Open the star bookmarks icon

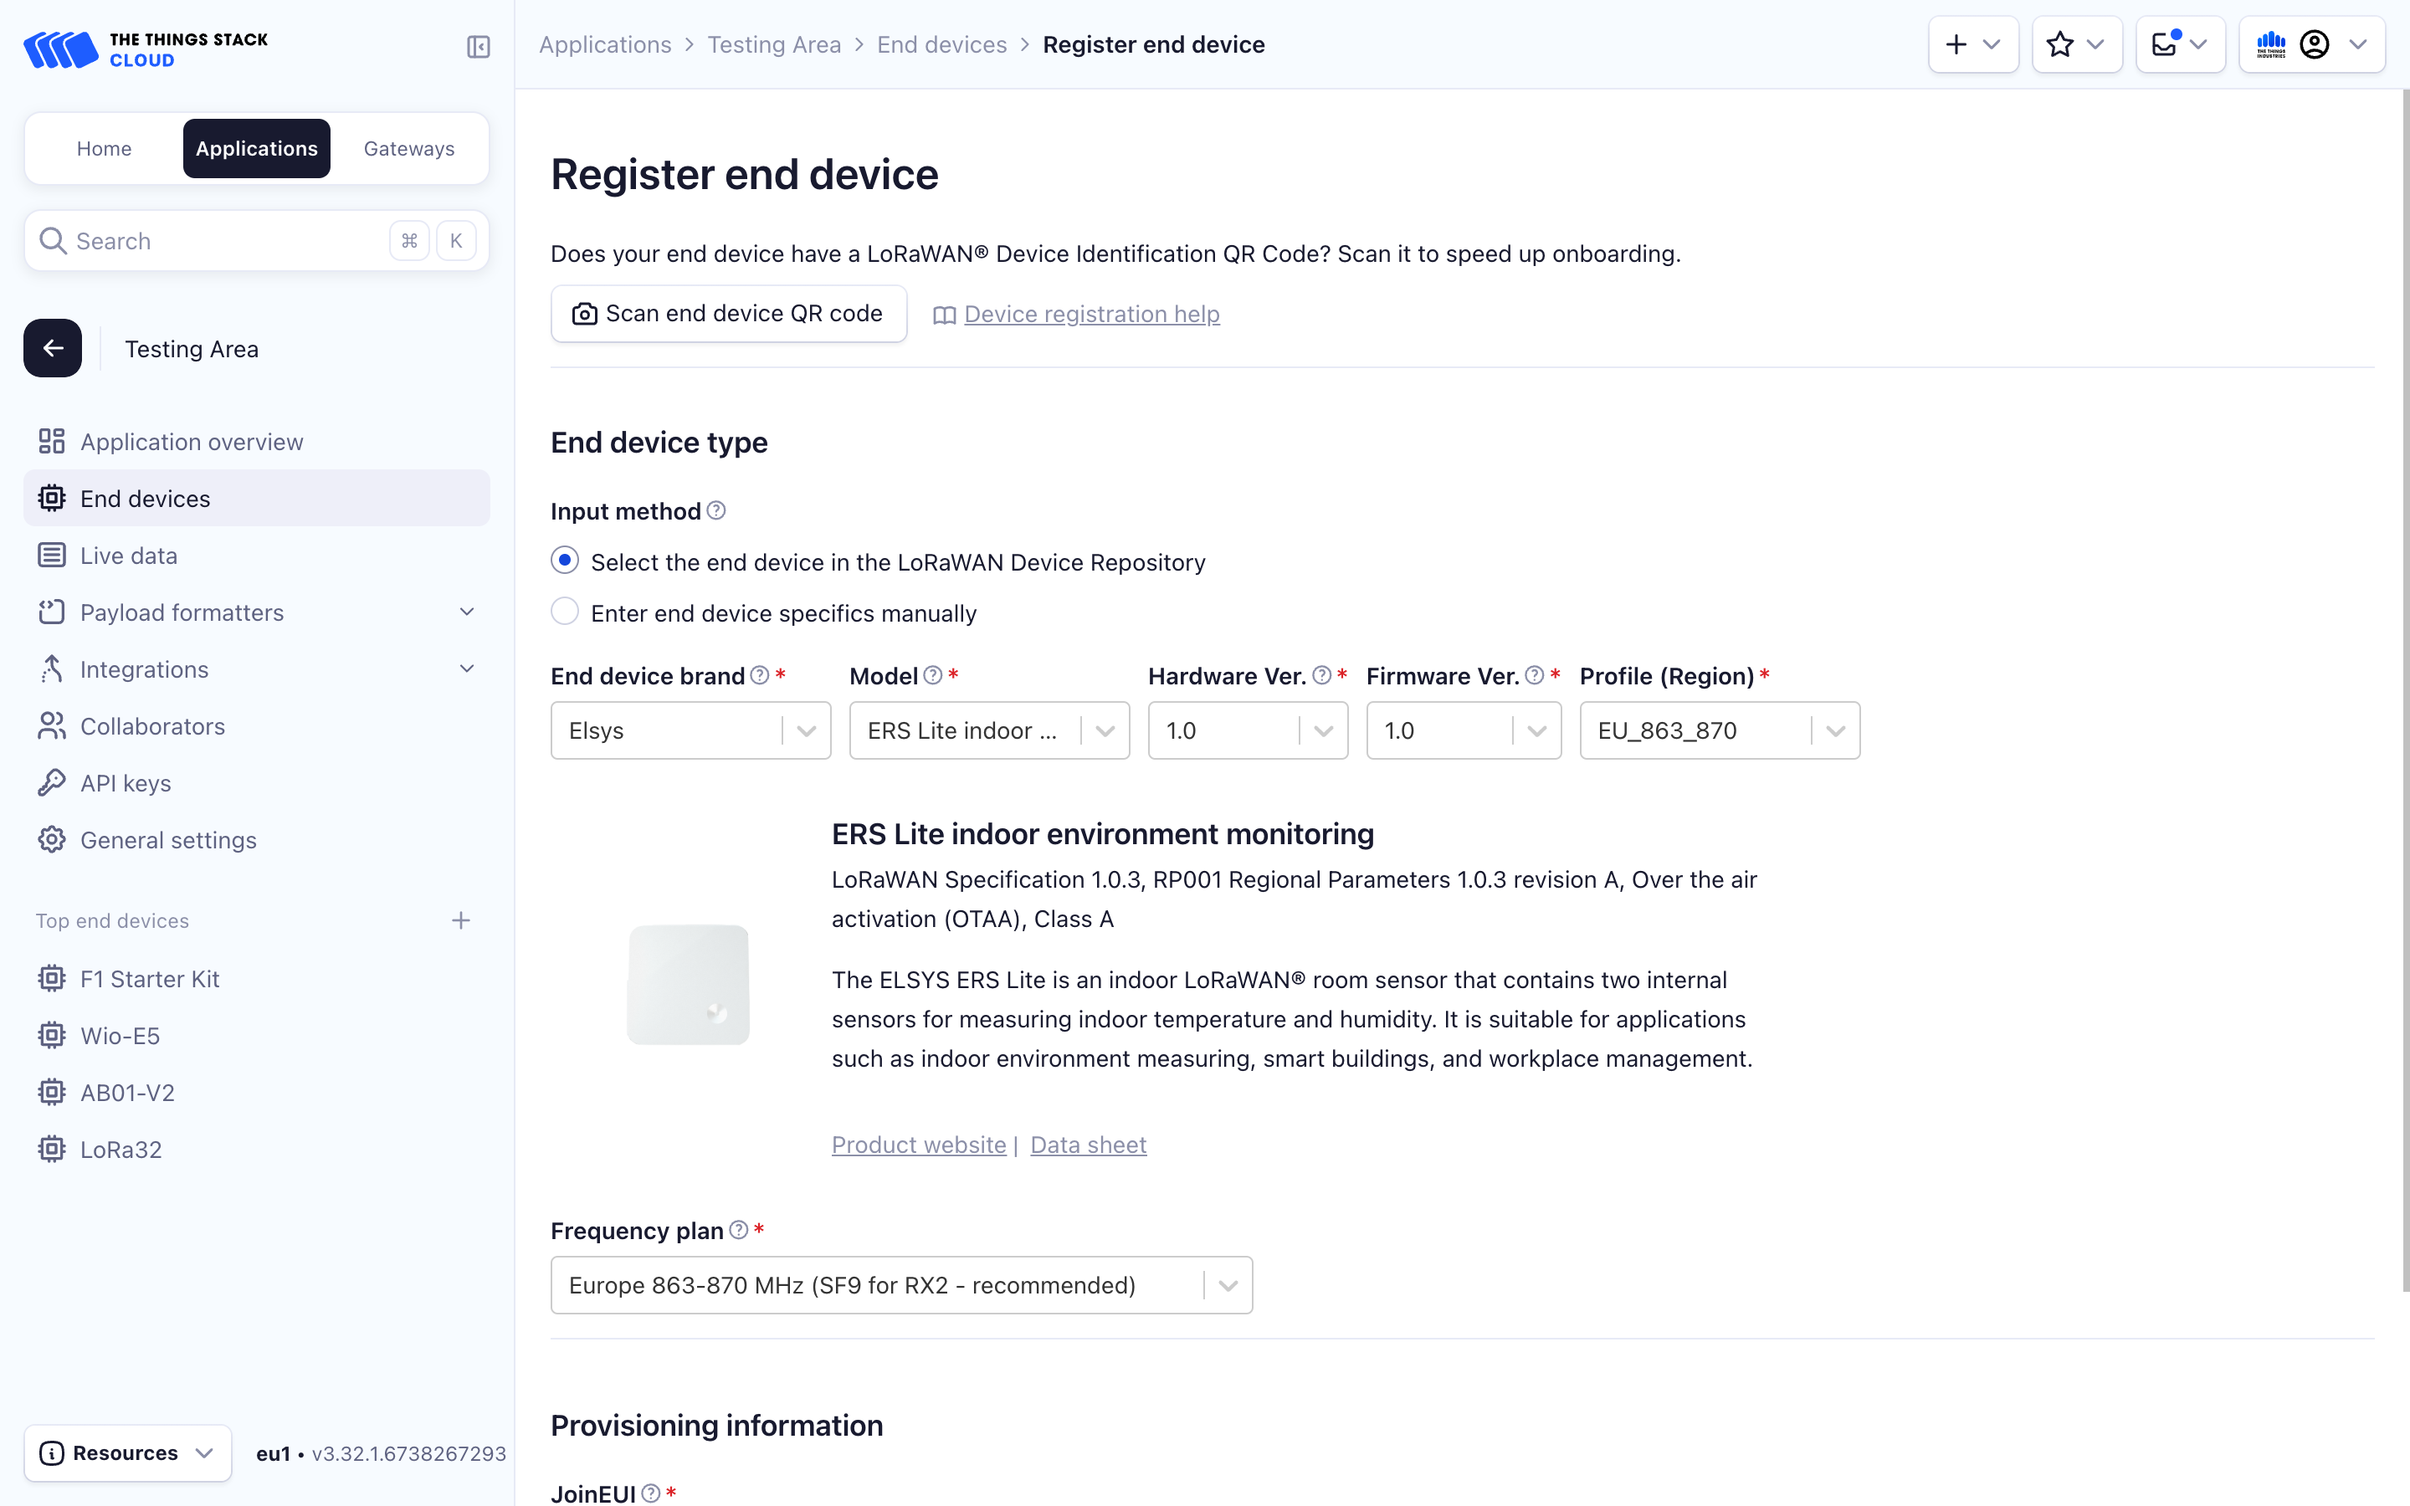[2059, 44]
